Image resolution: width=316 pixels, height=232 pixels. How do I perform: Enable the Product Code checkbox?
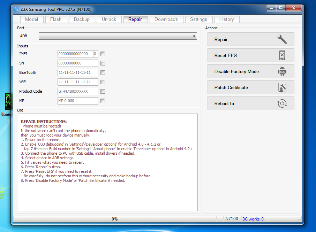[103, 91]
